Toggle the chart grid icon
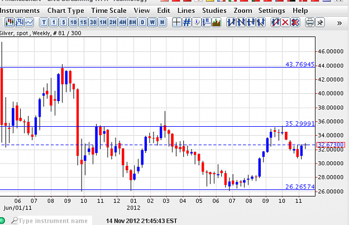Viewport: 349px width, 225px height. pos(187,22)
